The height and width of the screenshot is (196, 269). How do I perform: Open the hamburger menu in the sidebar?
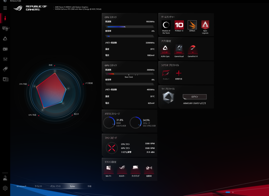5,8
